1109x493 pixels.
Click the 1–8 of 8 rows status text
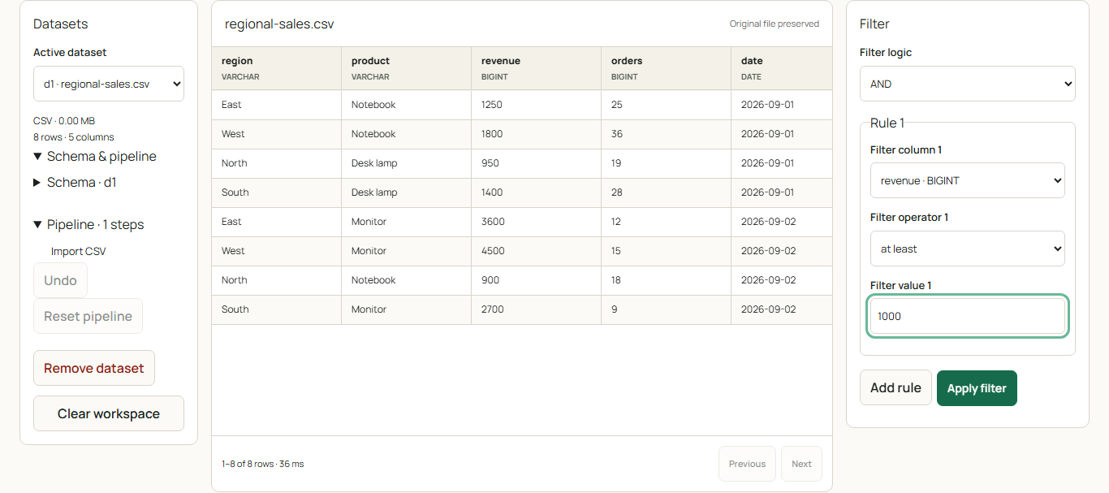click(x=263, y=464)
